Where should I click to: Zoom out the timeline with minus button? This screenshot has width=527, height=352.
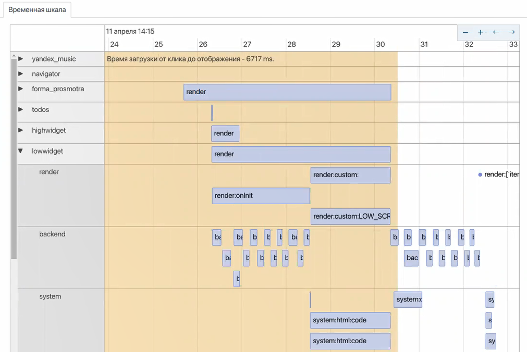tap(465, 32)
